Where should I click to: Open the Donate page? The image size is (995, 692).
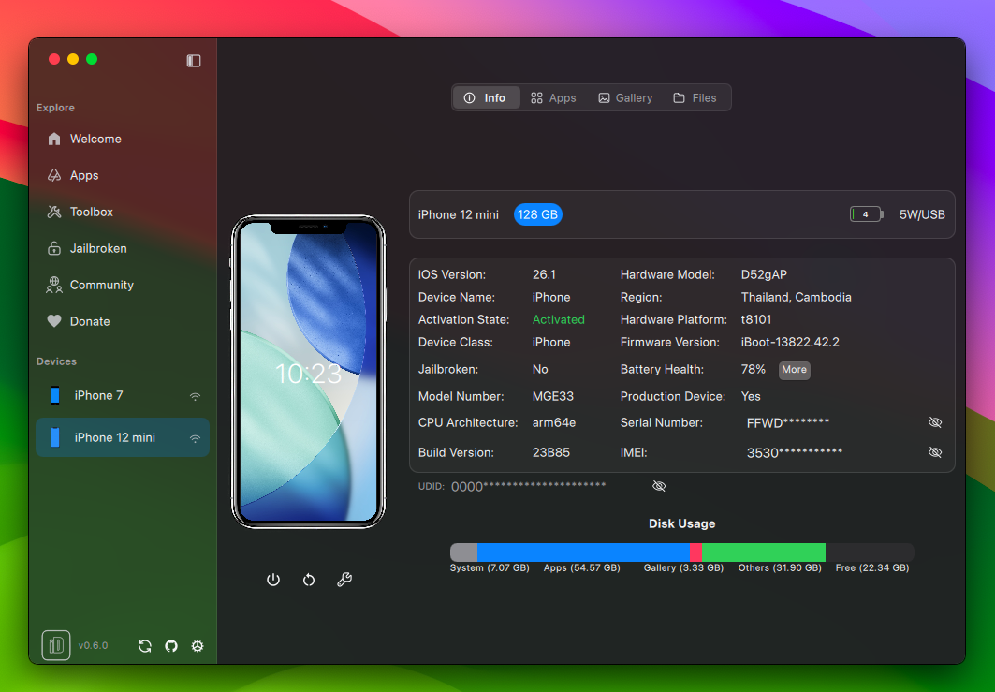point(122,321)
